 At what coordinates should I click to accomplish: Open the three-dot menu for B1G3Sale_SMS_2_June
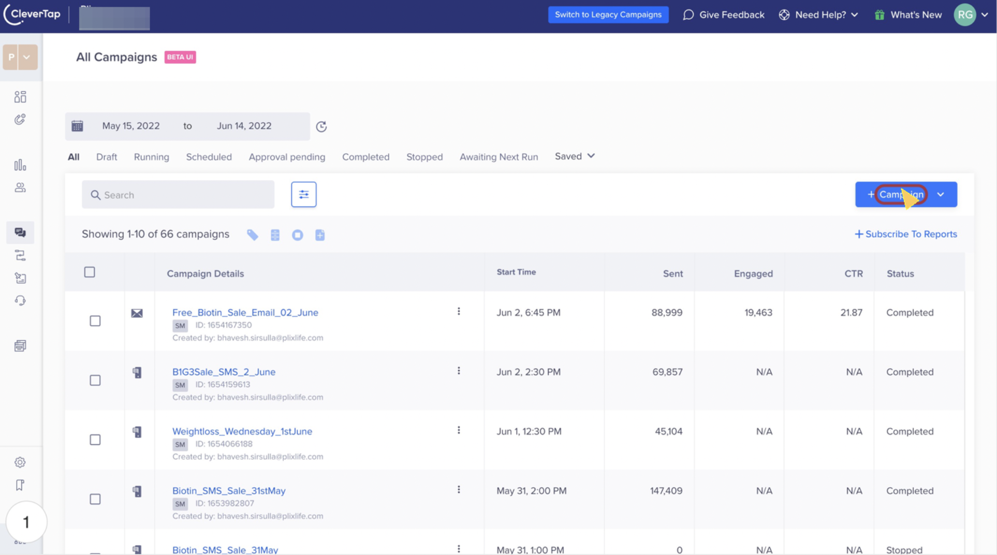[459, 371]
